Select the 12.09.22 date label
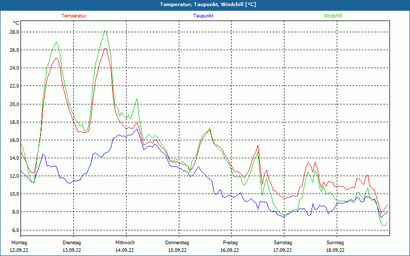410x256 pixels. (x=19, y=250)
